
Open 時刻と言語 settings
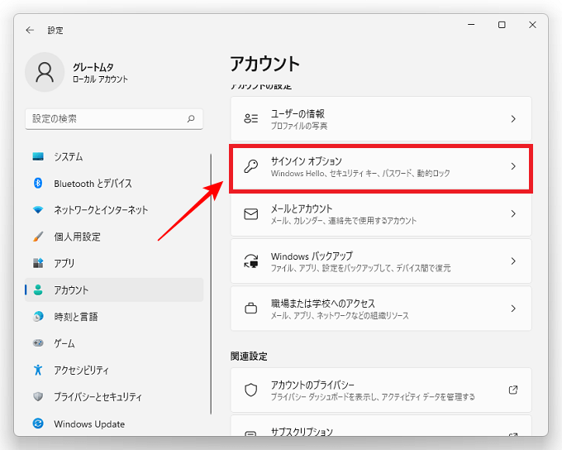pos(114,316)
